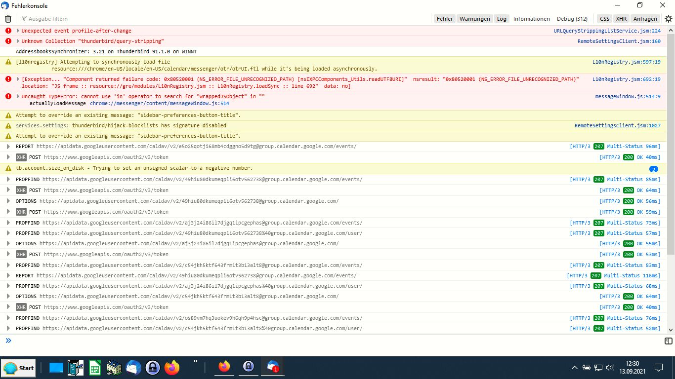Viewport: 675px width, 379px height.
Task: Expand the 'Unexpected event profile-after-change' error
Action: (18, 31)
